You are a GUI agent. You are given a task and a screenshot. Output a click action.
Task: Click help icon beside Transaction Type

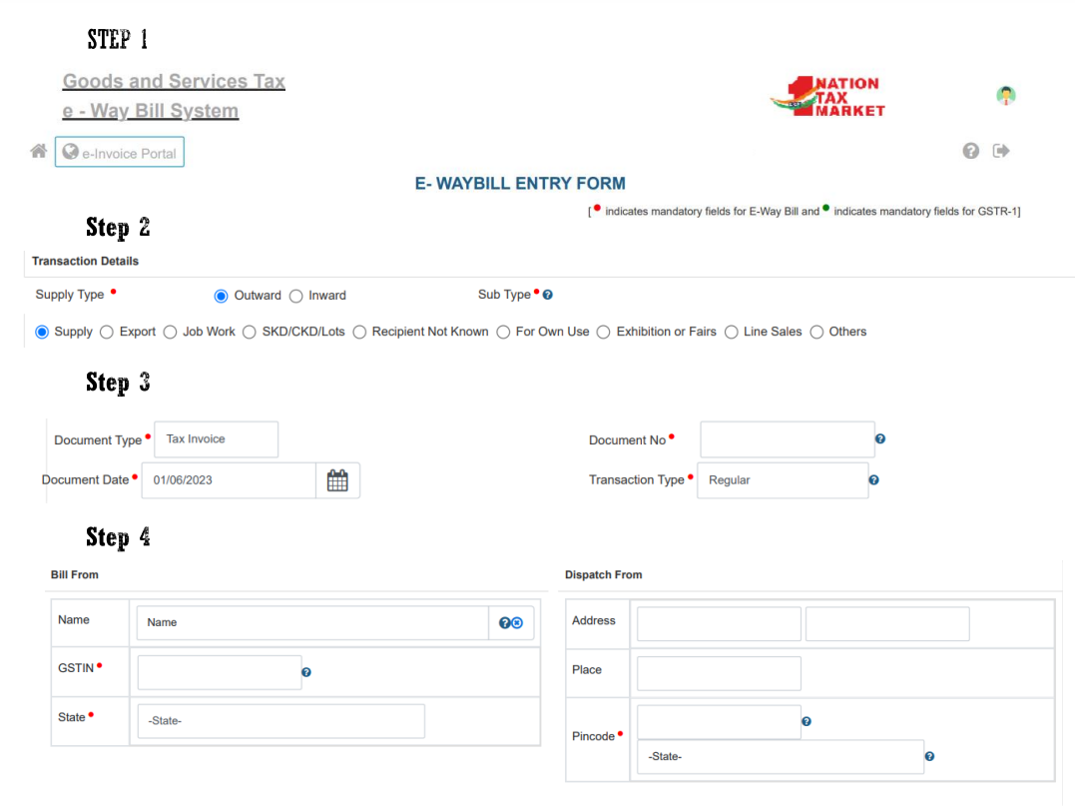[x=873, y=480]
